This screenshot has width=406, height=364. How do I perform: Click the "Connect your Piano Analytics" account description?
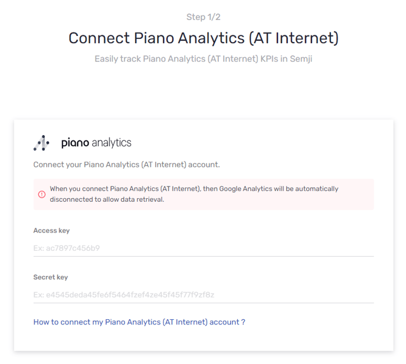(x=126, y=165)
